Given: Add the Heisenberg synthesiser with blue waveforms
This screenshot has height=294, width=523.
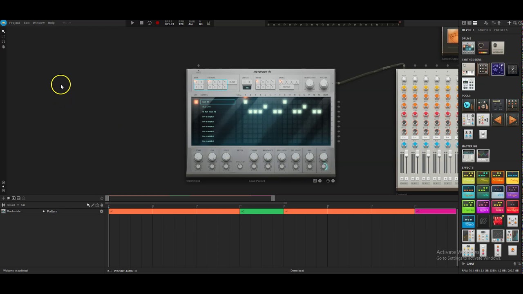Looking at the screenshot, I should tap(498, 69).
